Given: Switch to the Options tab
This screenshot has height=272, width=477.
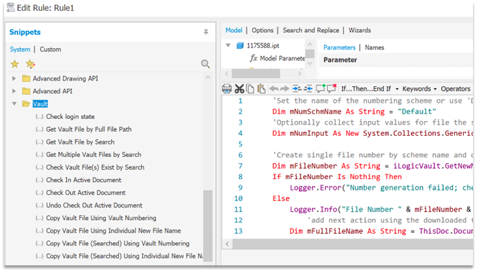Looking at the screenshot, I should (x=263, y=30).
